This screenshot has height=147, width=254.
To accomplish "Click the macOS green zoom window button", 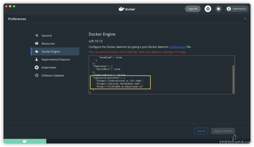I will coord(14,6).
